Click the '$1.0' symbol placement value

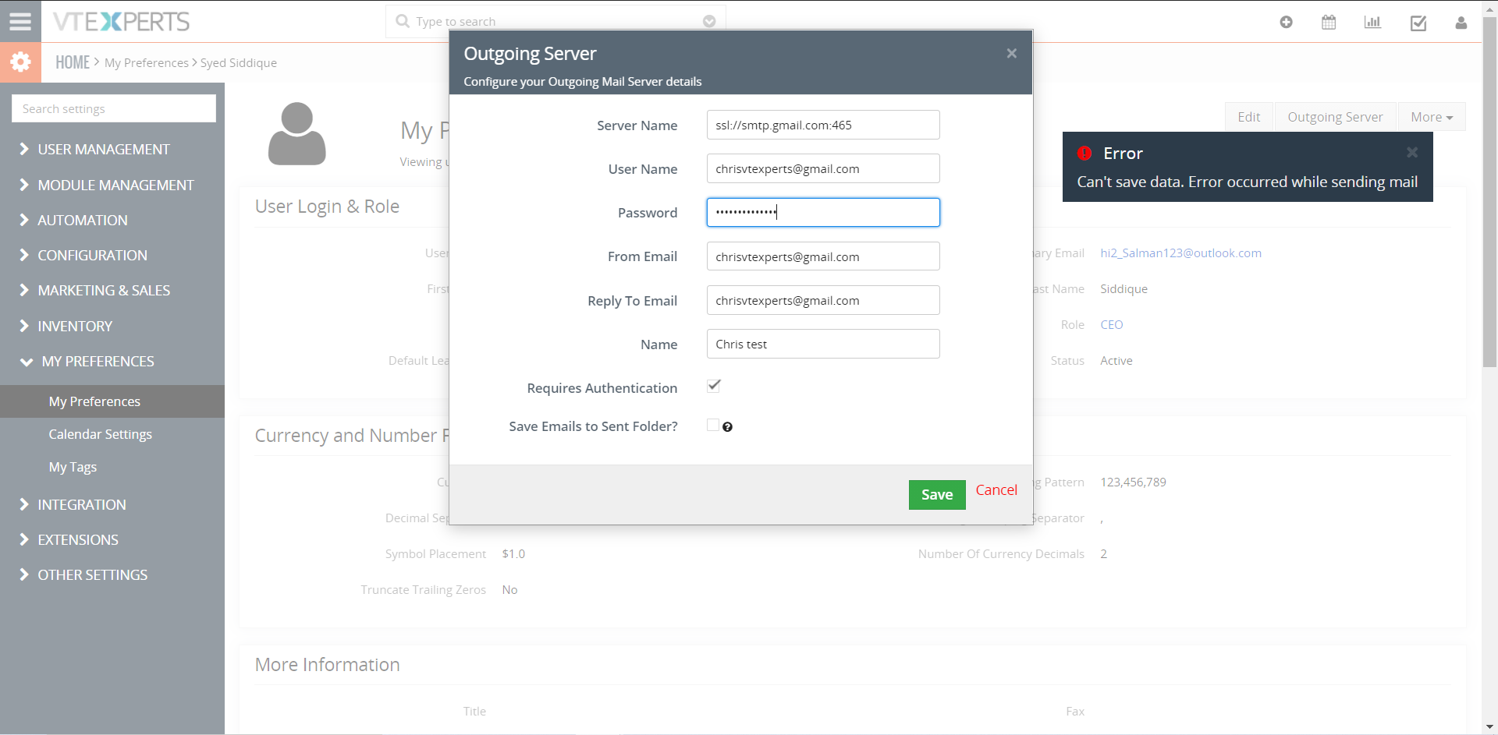[x=513, y=553]
